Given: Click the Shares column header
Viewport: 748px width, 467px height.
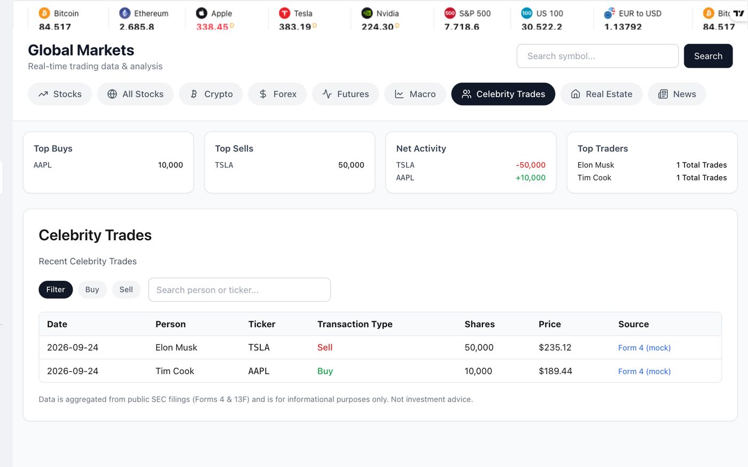Looking at the screenshot, I should (480, 324).
